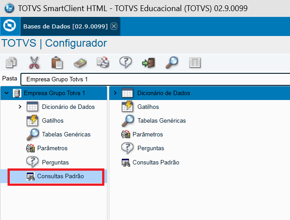Screen dimensions: 290x220
Task: Select Consultas Padrão label in left tree
Action: [x=60, y=176]
